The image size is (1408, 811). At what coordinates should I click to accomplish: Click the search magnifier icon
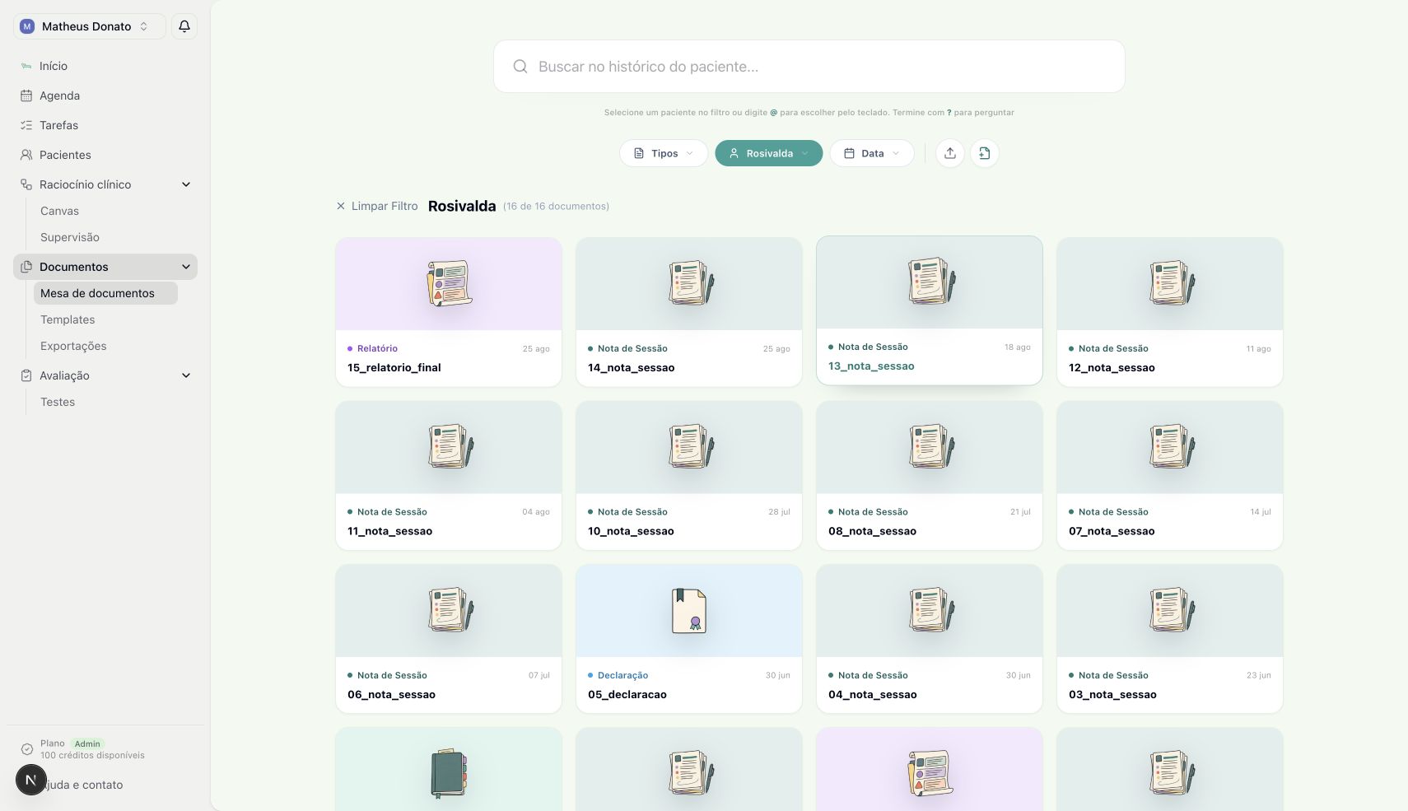[x=520, y=67]
